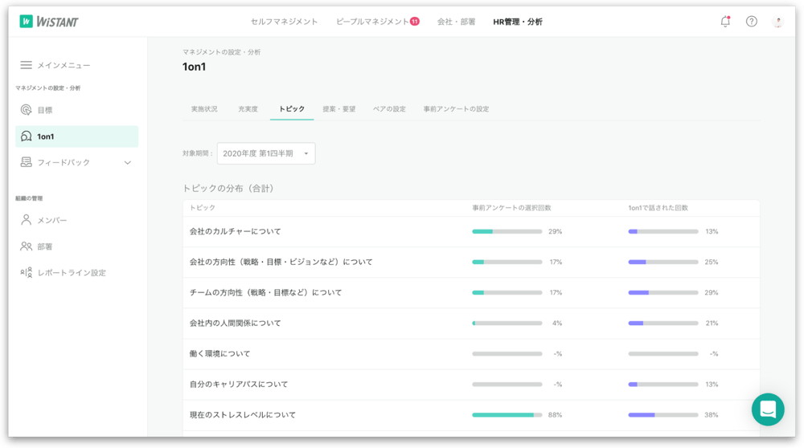Screen dimensions: 804x448
Task: Open the chat support bubble
Action: [x=767, y=409]
